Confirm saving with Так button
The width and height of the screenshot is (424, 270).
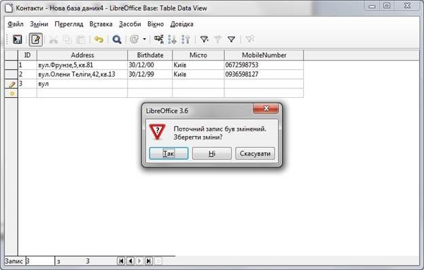[169, 154]
